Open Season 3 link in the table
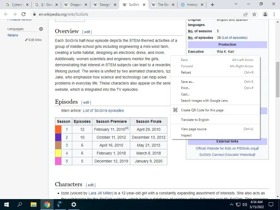This screenshot has width=280, height=210. coord(67,145)
